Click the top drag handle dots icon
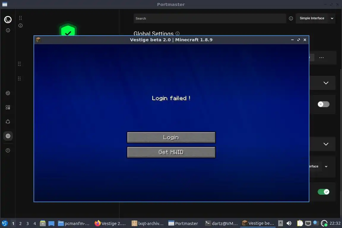342x228 pixels. (20, 18)
